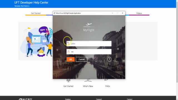This screenshot has width=178, height=100.
Task: Open the Get Started link below the banner
Action: [x=68, y=86]
